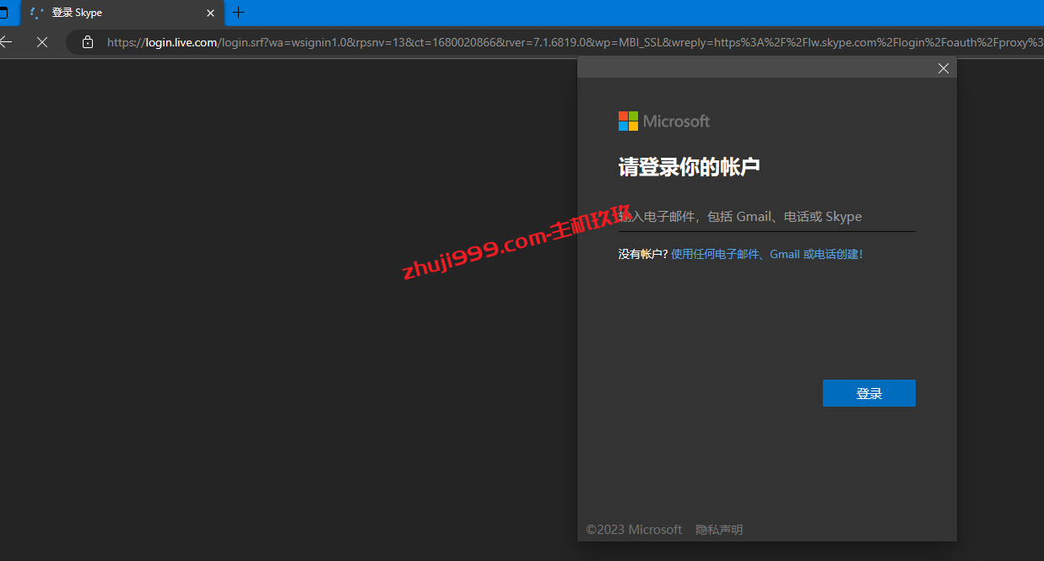
Task: Close the 登录 Skype tab
Action: click(x=211, y=13)
